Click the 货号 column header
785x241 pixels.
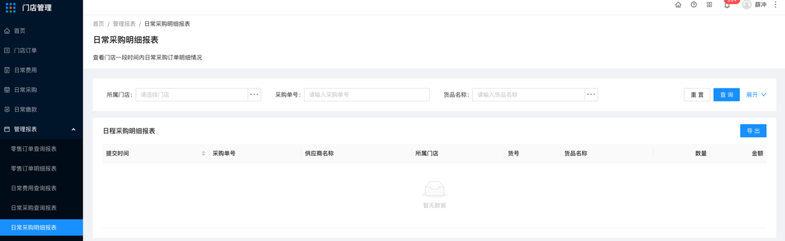[x=513, y=154]
